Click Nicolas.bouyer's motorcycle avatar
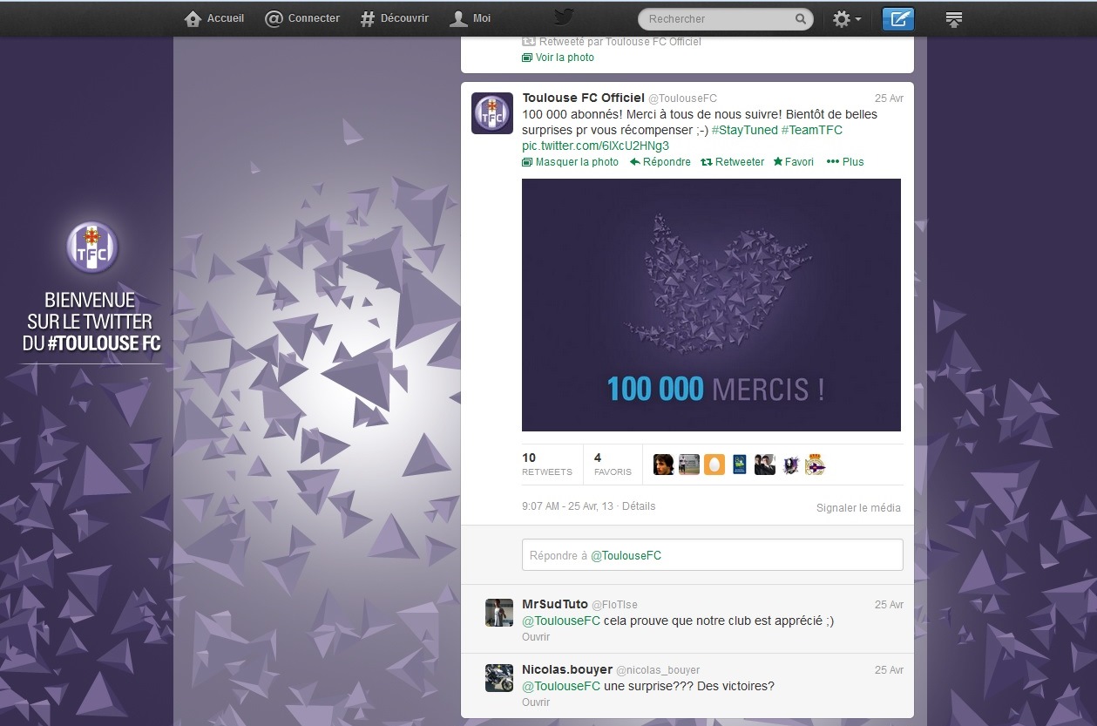Screen dimensions: 1097x726 (499, 678)
